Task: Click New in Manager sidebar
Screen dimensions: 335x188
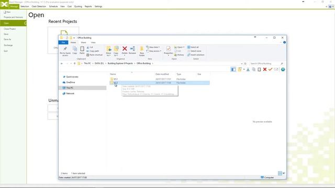Action: point(7,12)
